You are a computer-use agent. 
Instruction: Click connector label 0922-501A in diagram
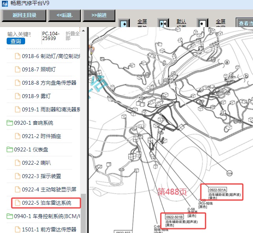click(x=218, y=190)
